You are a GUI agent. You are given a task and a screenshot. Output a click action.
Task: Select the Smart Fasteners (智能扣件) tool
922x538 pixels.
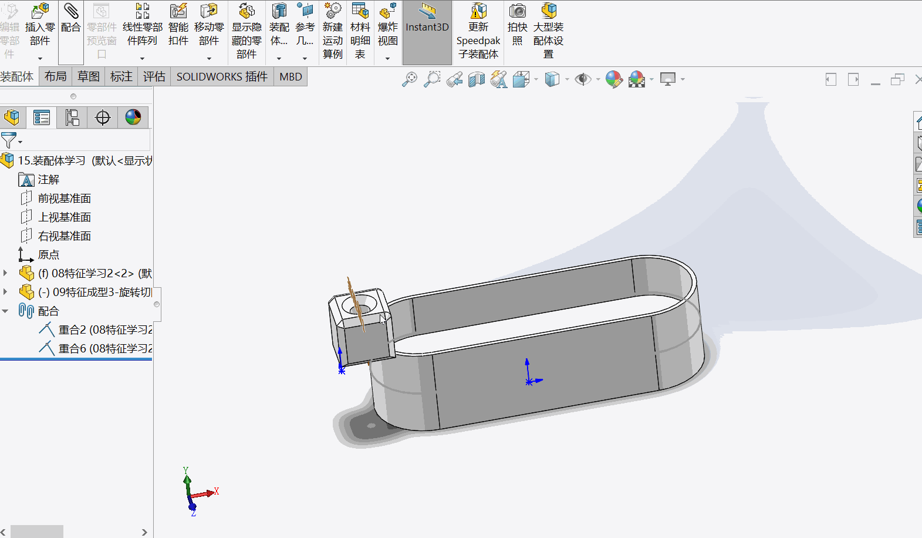click(x=178, y=25)
